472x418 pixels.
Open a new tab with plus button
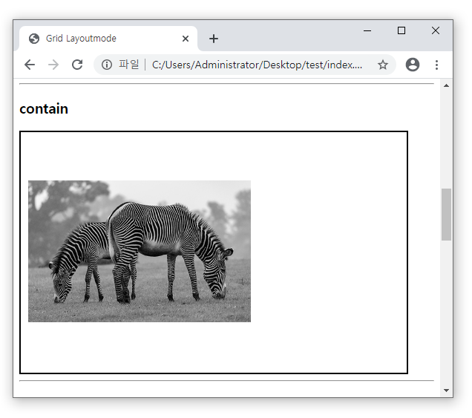(214, 39)
